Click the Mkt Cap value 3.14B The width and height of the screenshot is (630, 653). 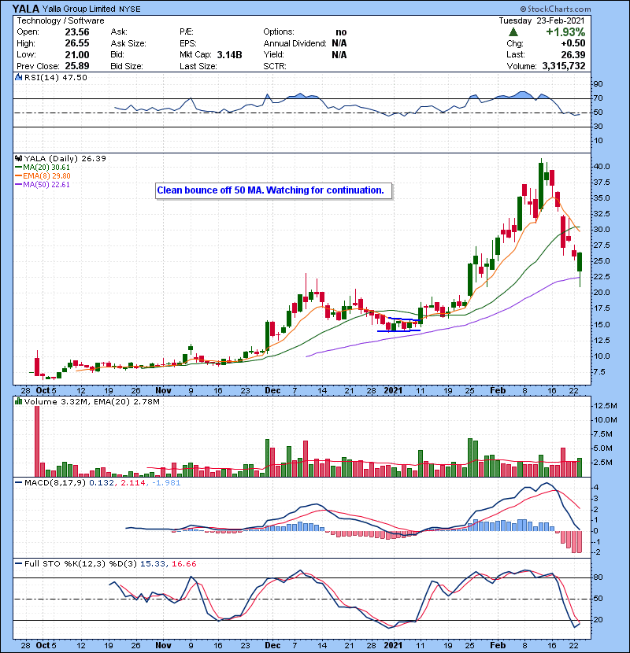229,54
